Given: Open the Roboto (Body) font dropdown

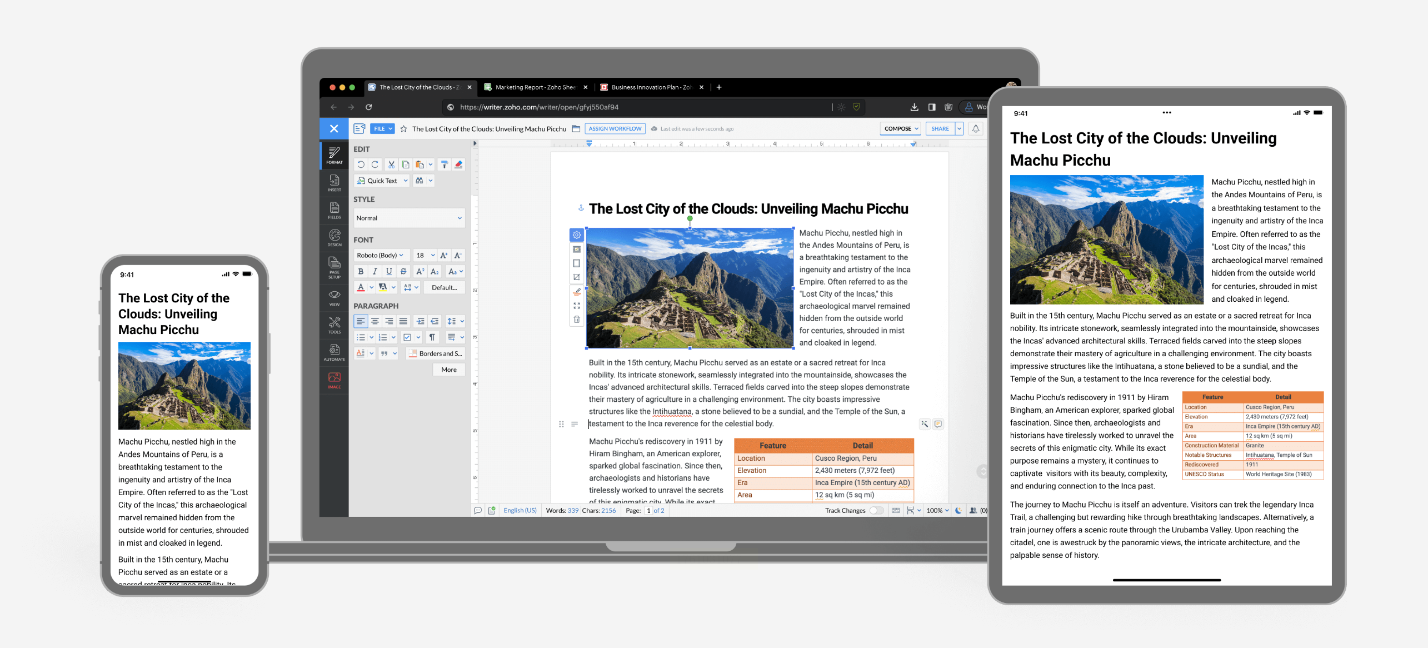Looking at the screenshot, I should point(381,255).
